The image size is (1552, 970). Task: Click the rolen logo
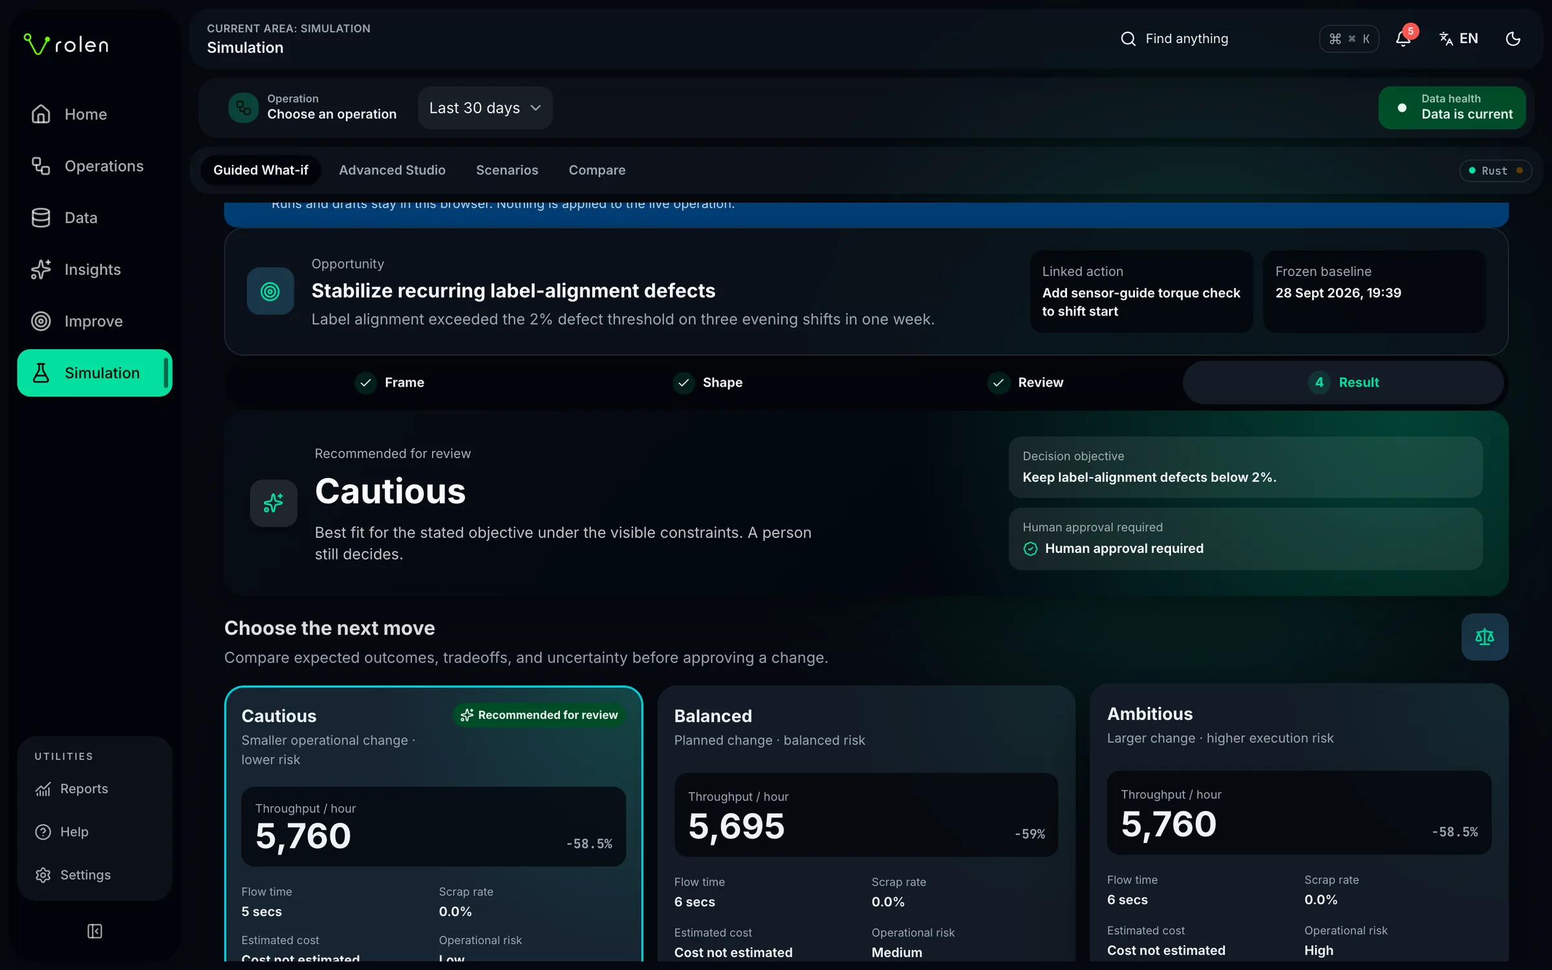[66, 45]
